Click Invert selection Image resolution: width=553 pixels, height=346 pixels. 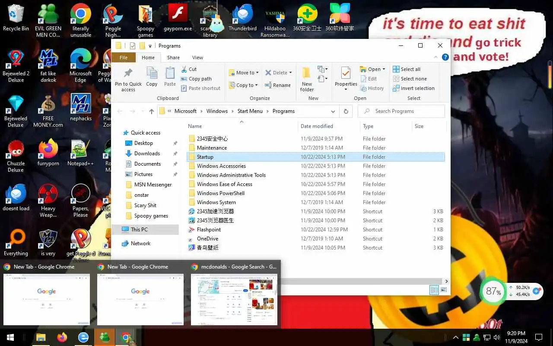pos(413,88)
